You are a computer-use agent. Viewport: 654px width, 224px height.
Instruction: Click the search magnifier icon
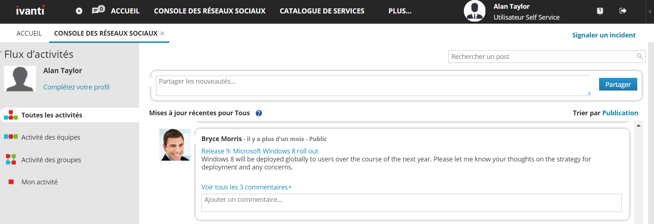pos(640,56)
